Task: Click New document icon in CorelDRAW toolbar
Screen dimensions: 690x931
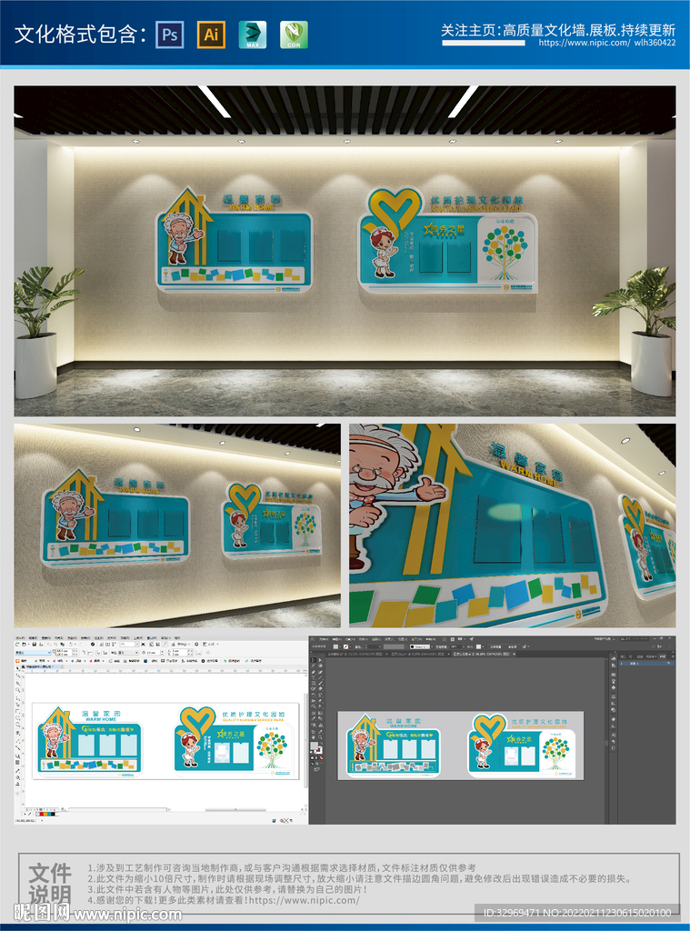Action: click(17, 645)
